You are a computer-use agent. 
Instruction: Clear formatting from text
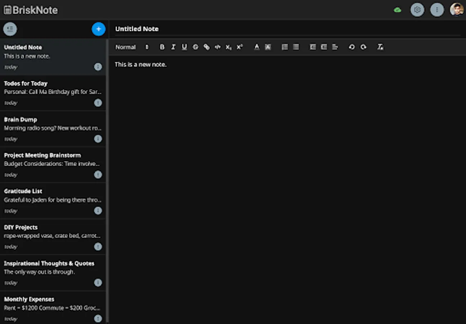[380, 47]
